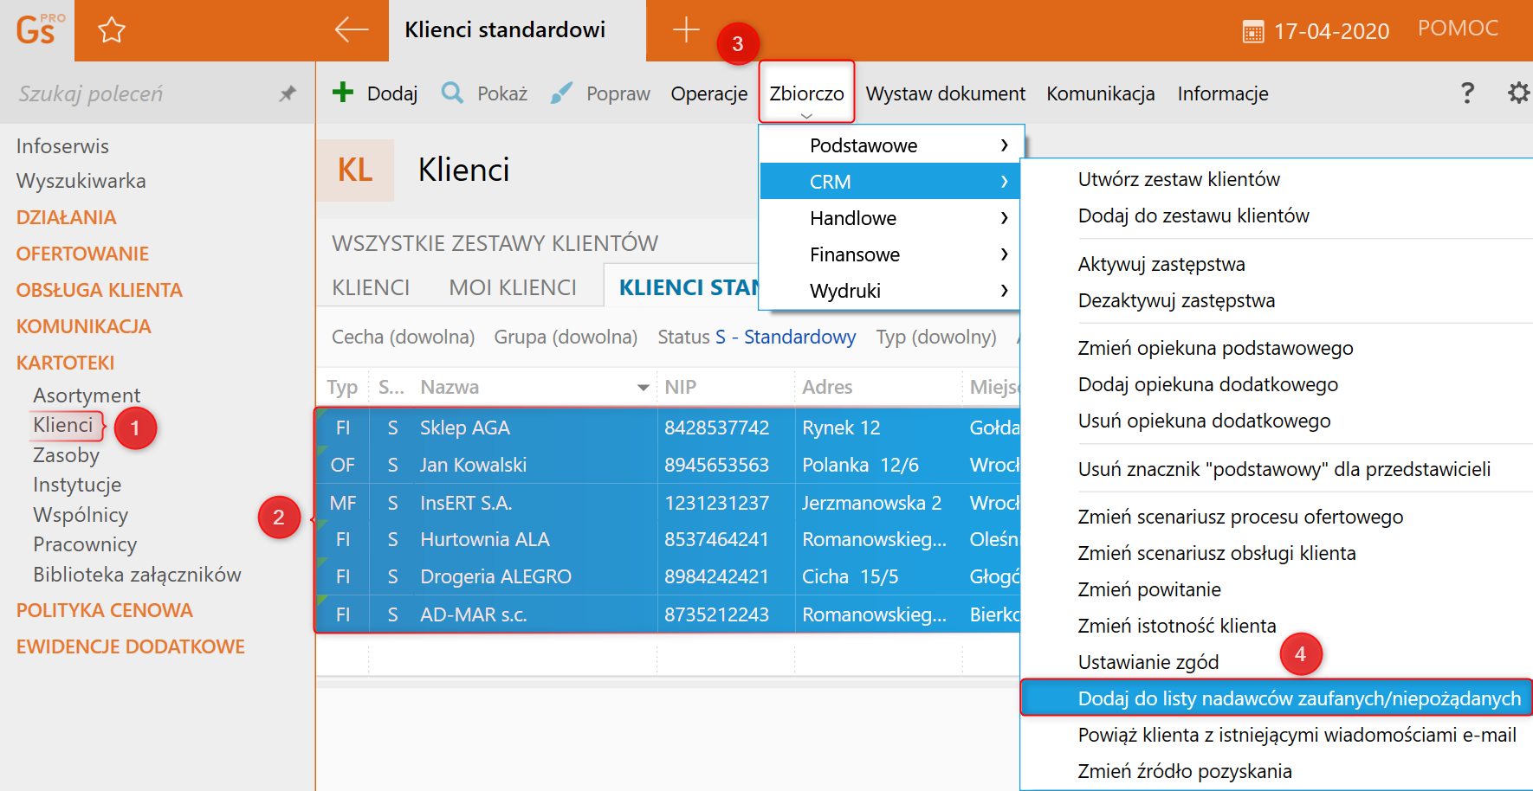Open Klienci in Kartoteki
The height and width of the screenshot is (791, 1533).
point(62,425)
